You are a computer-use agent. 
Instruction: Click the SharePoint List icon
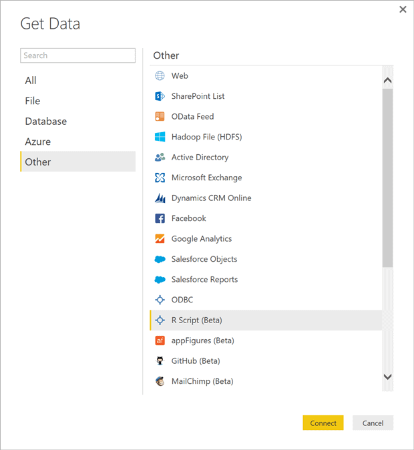(160, 96)
